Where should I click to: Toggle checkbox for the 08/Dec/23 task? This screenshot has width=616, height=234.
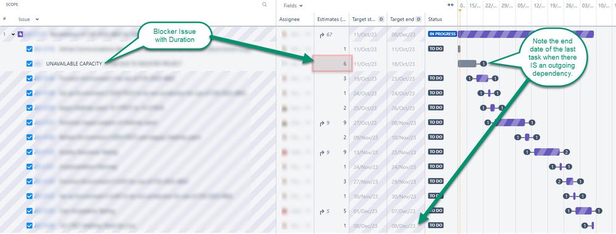coord(30,226)
